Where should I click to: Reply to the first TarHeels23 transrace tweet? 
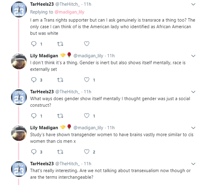pos(33,44)
